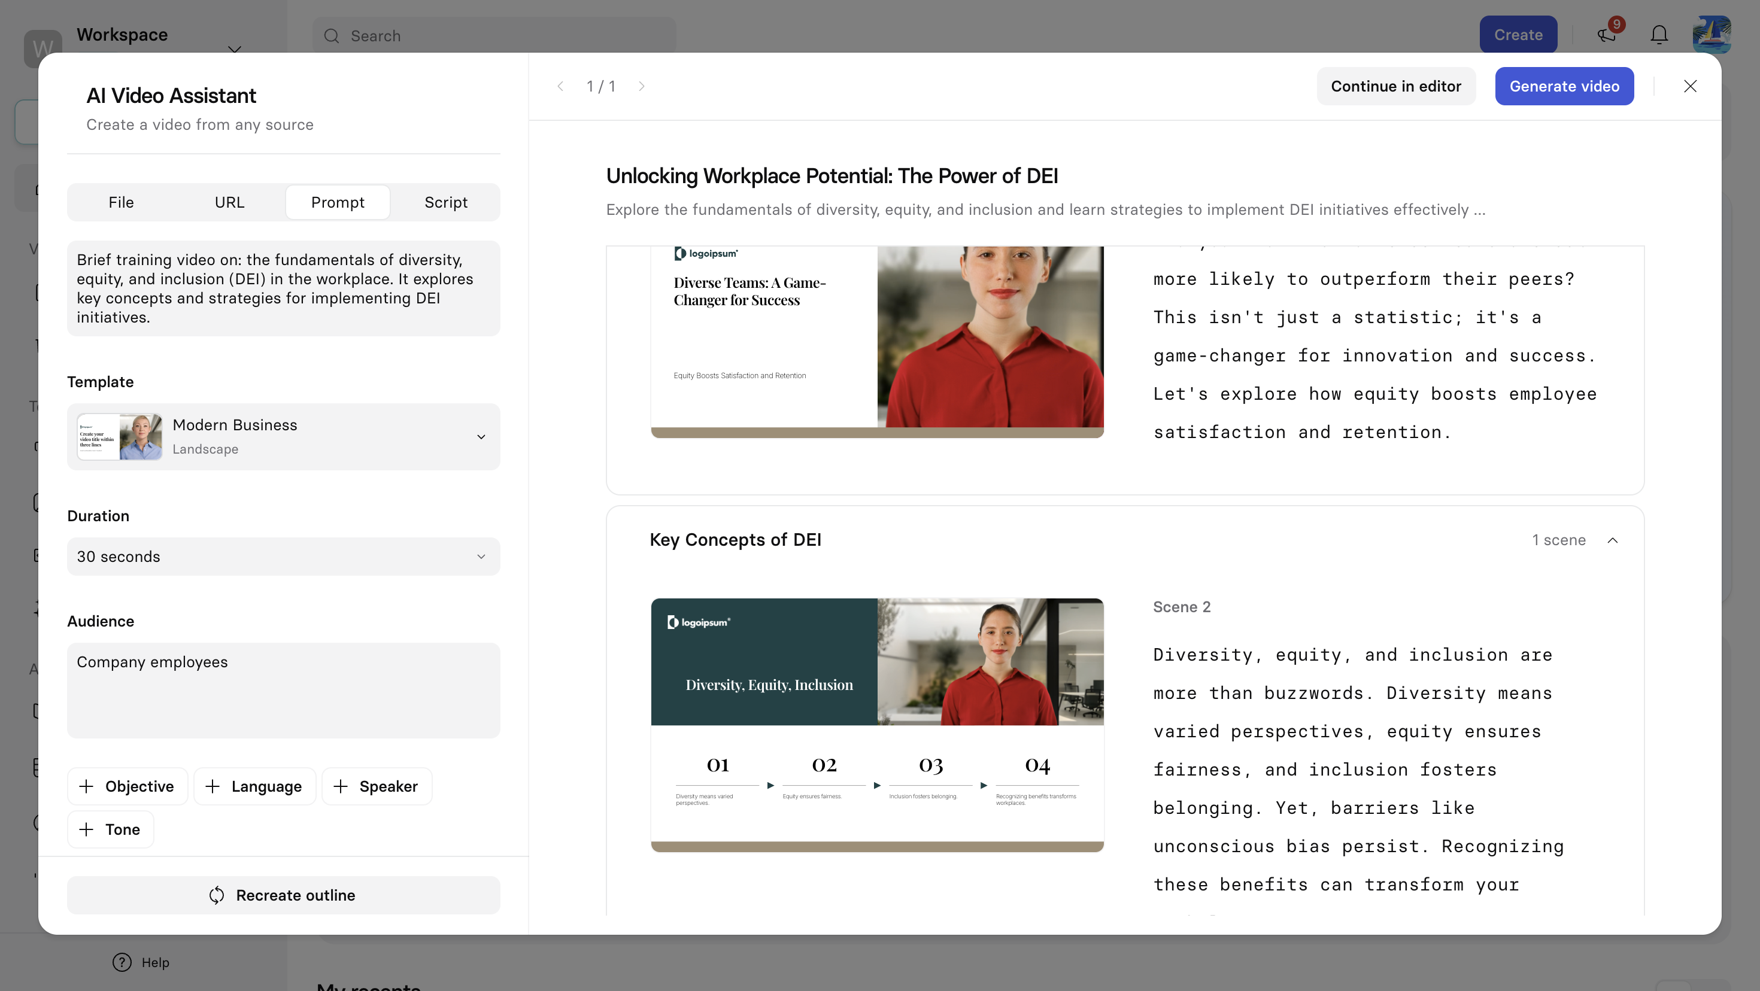Viewport: 1760px width, 991px height.
Task: Click the Generate video button
Action: tap(1564, 86)
